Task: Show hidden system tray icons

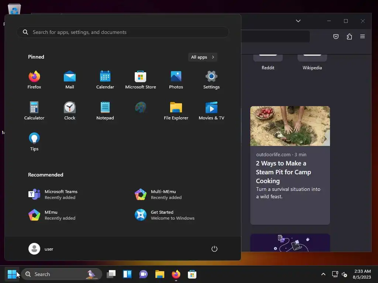Action: (323, 274)
